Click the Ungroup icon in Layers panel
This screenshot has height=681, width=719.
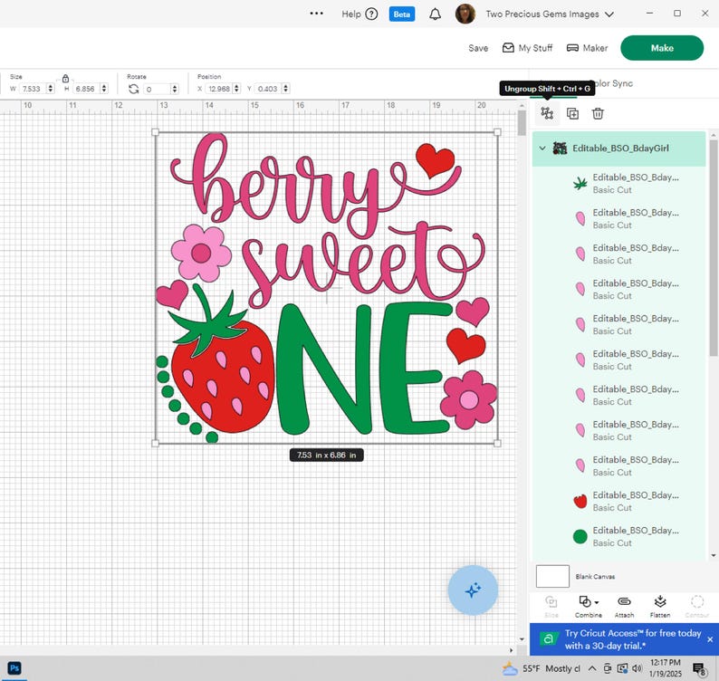547,113
